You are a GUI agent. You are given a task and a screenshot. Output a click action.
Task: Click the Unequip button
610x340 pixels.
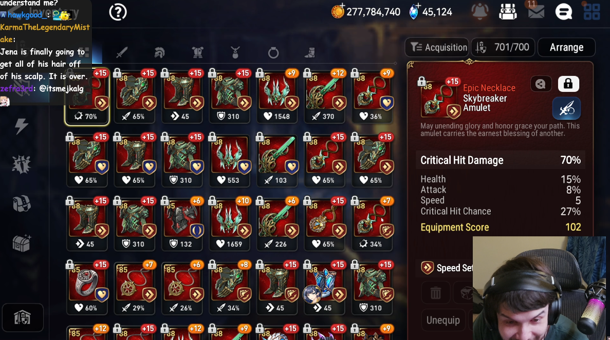pyautogui.click(x=443, y=320)
